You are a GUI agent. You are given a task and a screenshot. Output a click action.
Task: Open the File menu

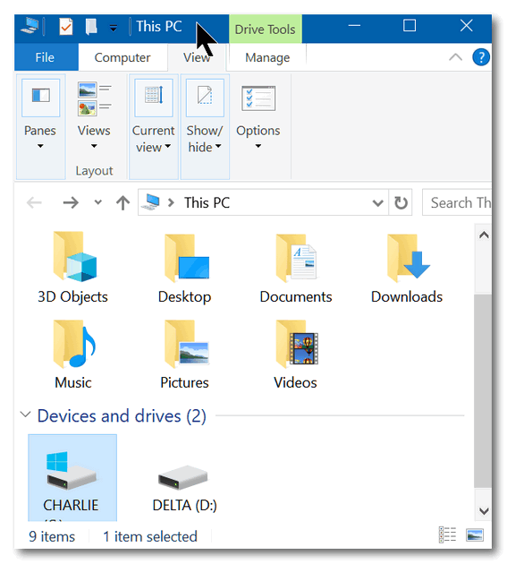pyautogui.click(x=45, y=57)
